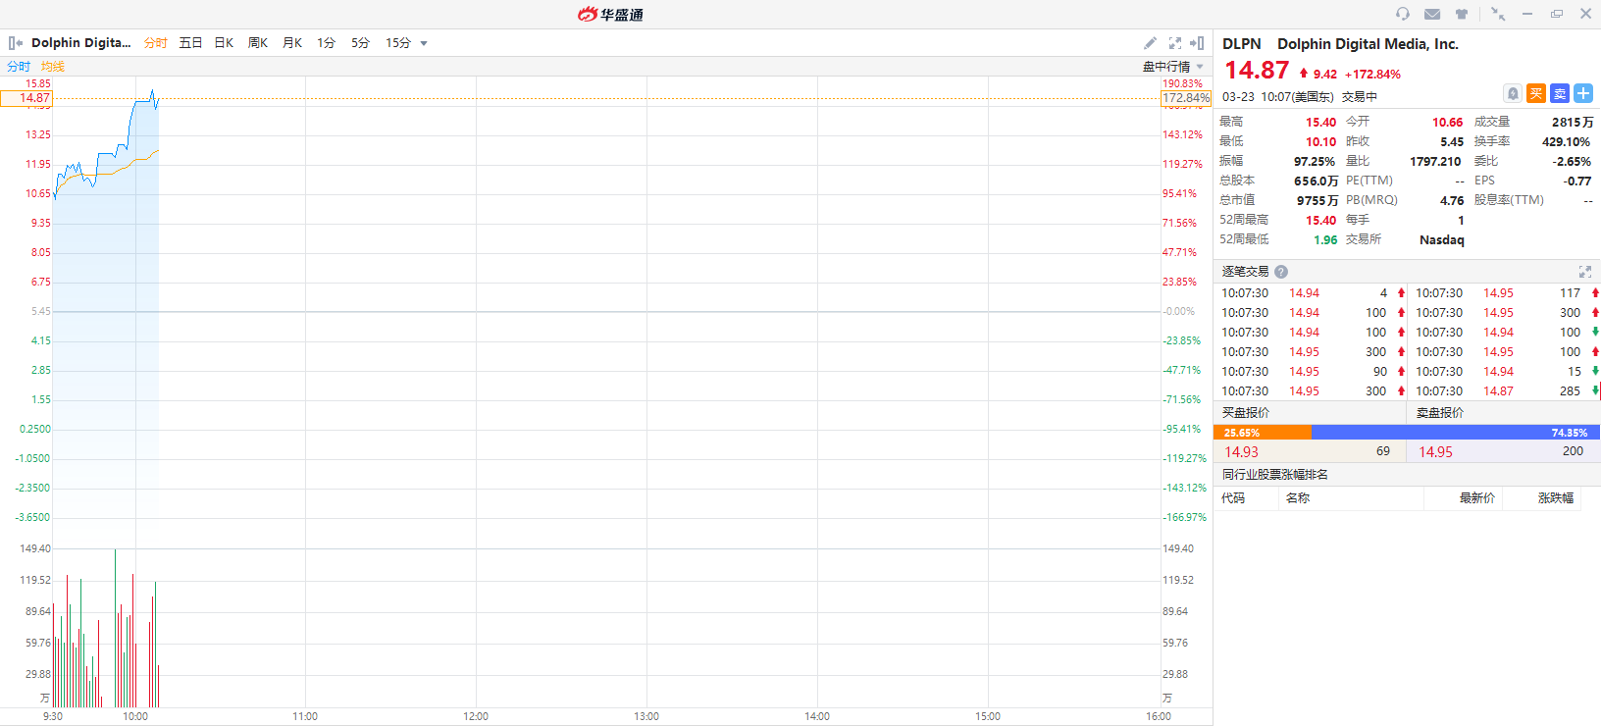Switch to the 月K monthly candlestick tab
Screen dimensions: 1601x726
tap(292, 43)
